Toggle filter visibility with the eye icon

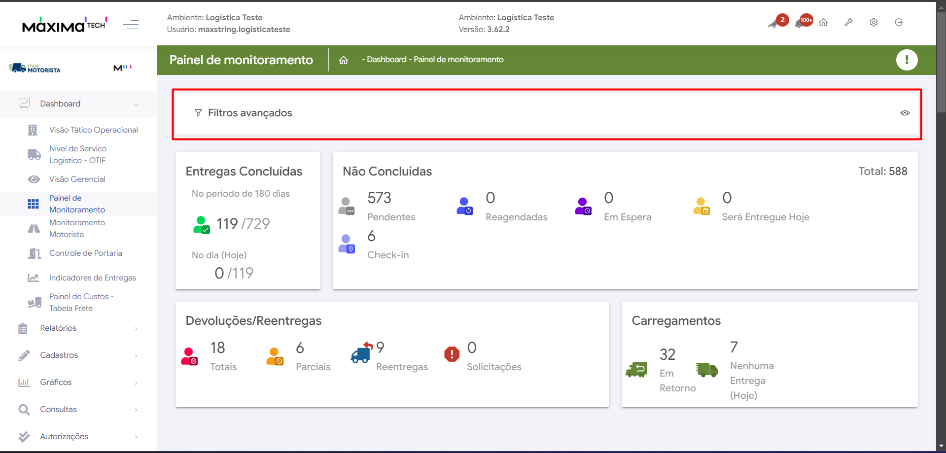point(905,113)
